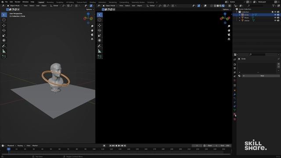This screenshot has height=158, width=281.
Task: Open Keying dropdown in timeline
Action: [x=21, y=146]
